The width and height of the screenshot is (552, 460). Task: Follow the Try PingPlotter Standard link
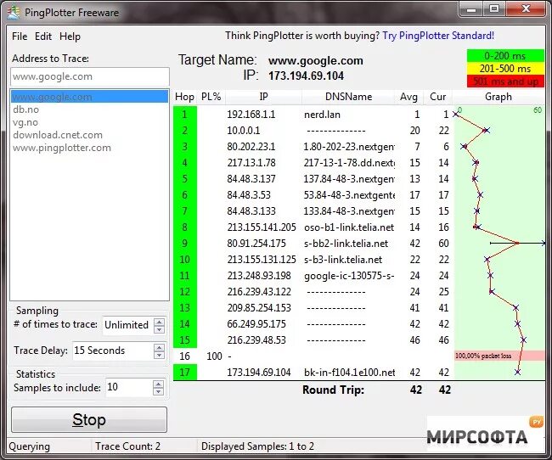(x=438, y=36)
